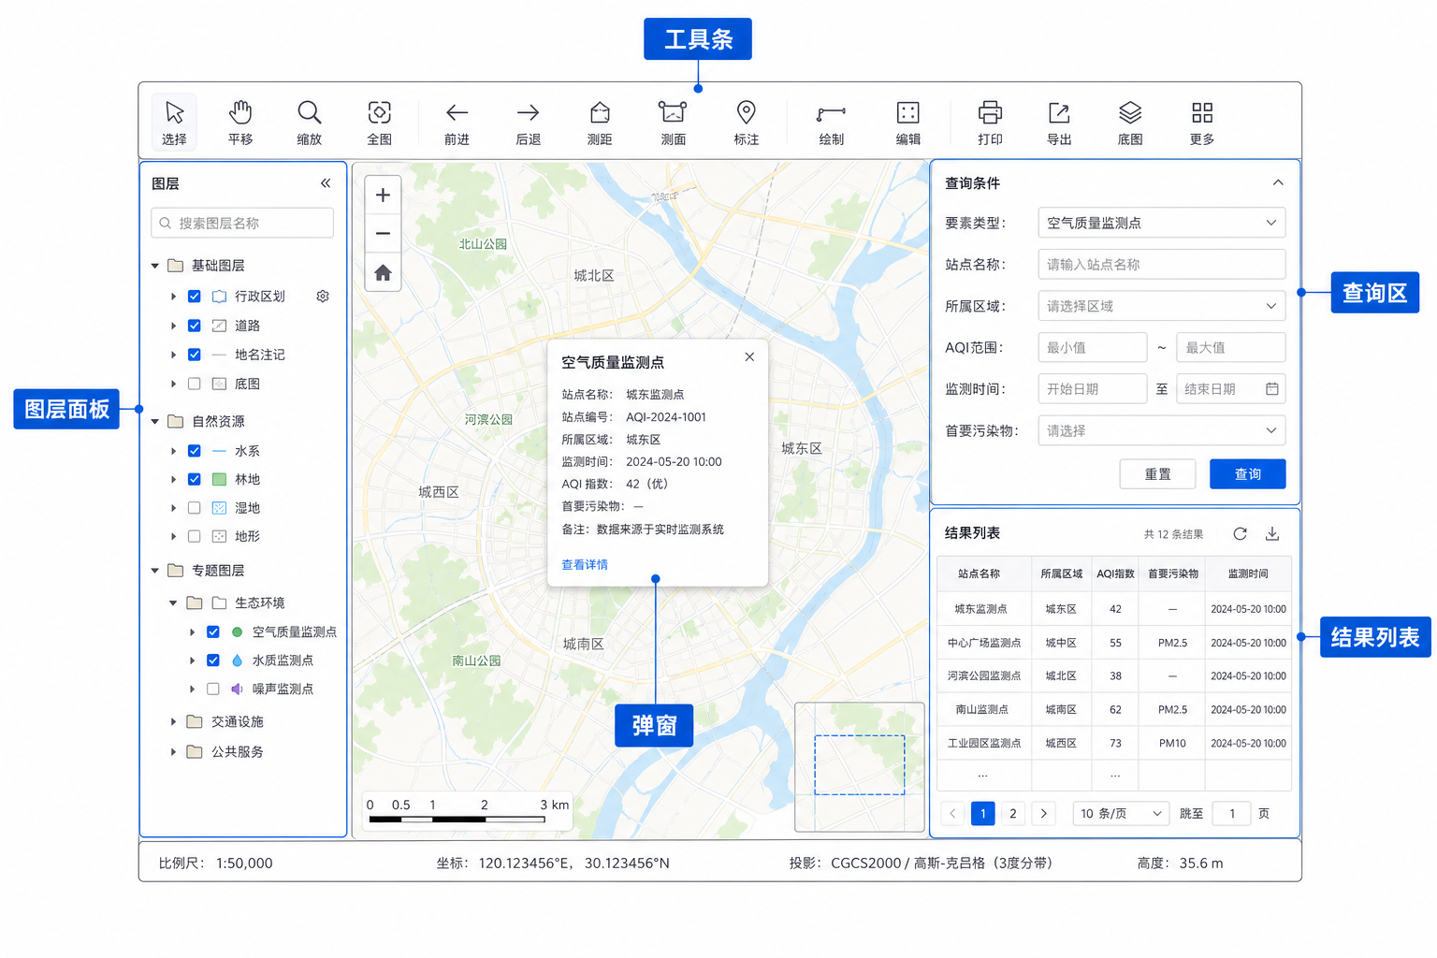Choose the 缩放 magnifier tool
This screenshot has width=1437, height=958.
(310, 122)
